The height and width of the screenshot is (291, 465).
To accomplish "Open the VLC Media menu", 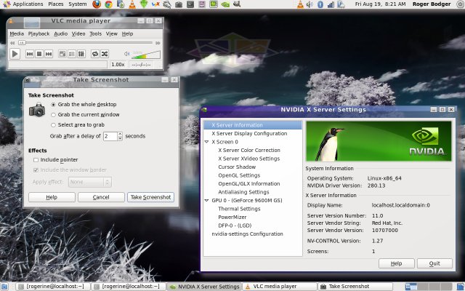I will click(17, 33).
